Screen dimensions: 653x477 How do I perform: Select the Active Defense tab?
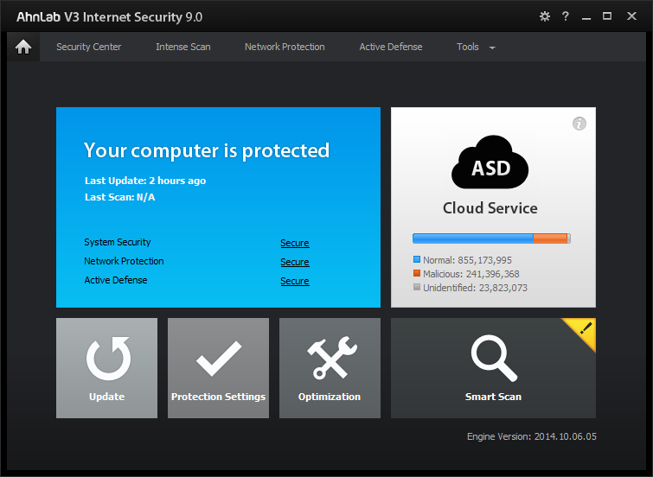pyautogui.click(x=391, y=47)
